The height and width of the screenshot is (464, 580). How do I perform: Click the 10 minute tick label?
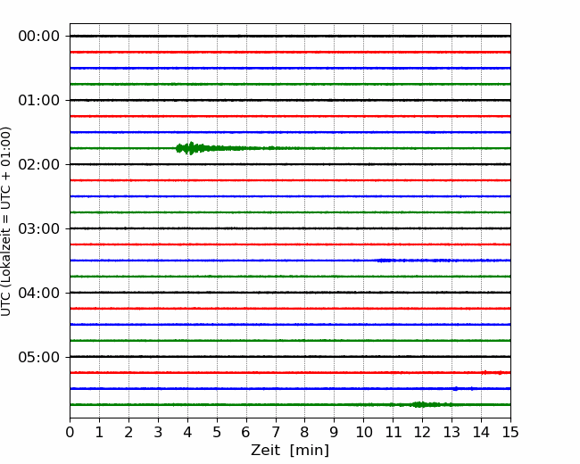click(x=363, y=432)
